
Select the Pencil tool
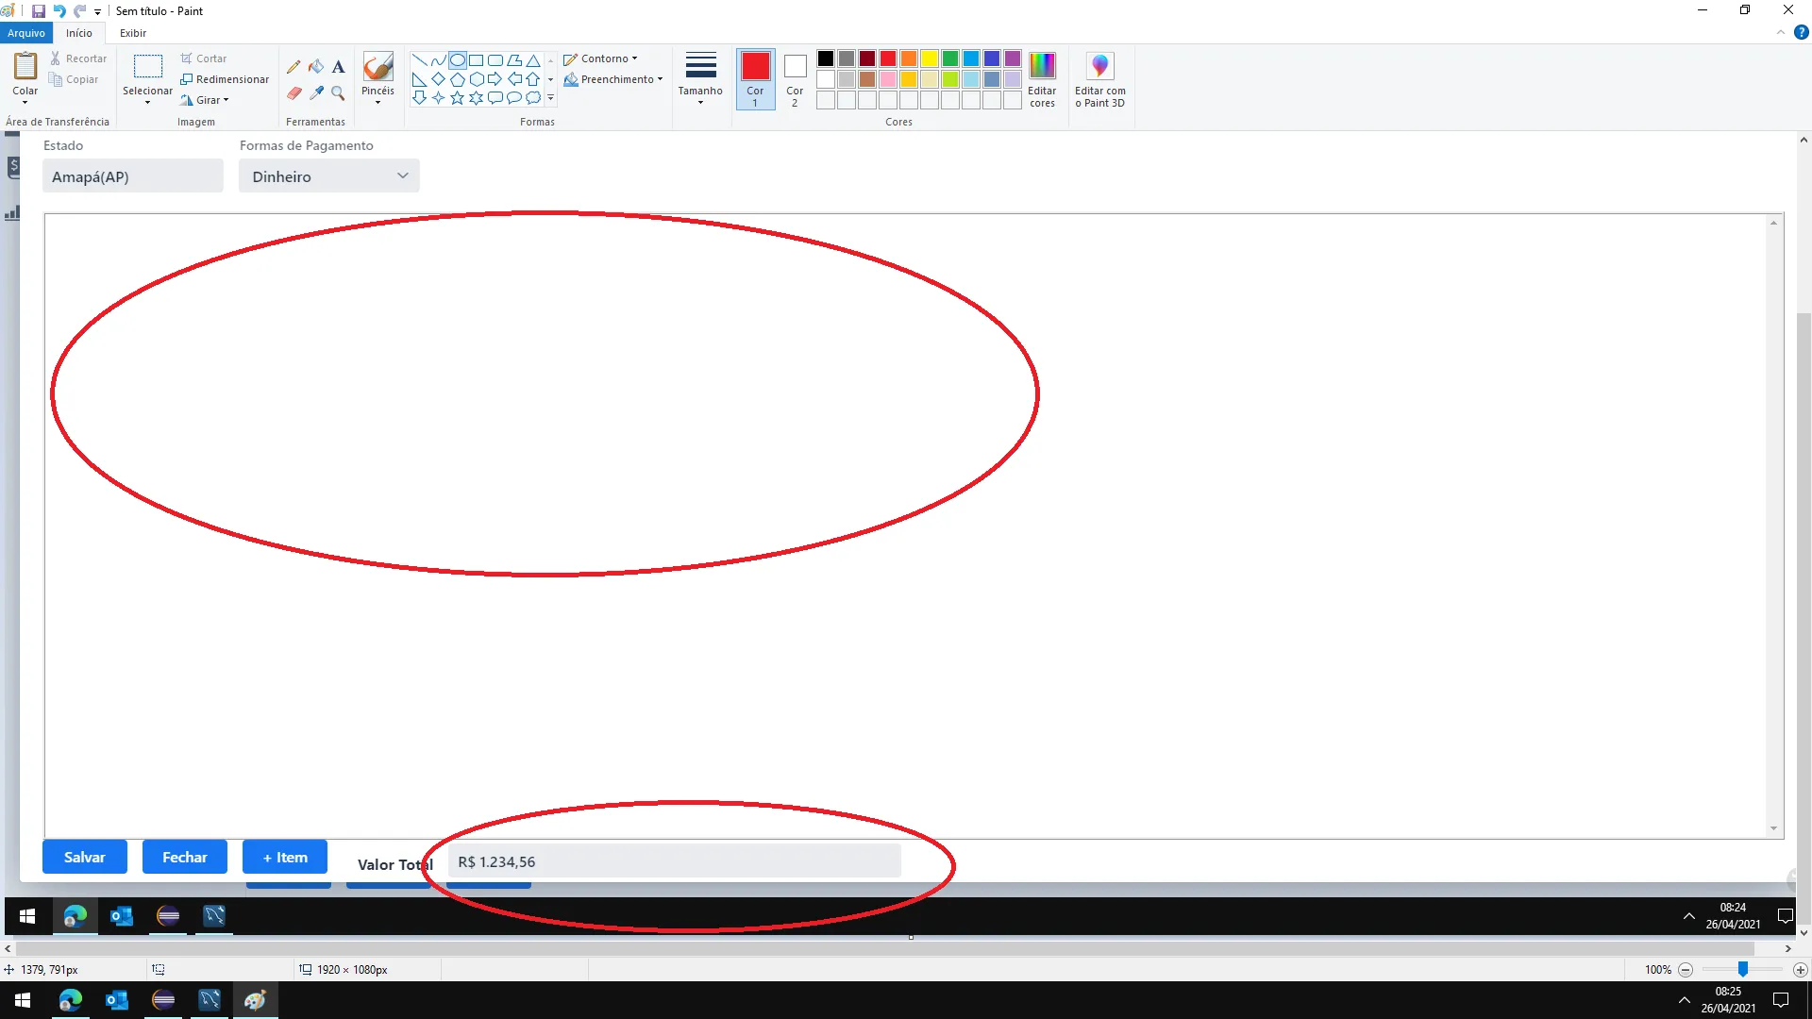click(294, 67)
